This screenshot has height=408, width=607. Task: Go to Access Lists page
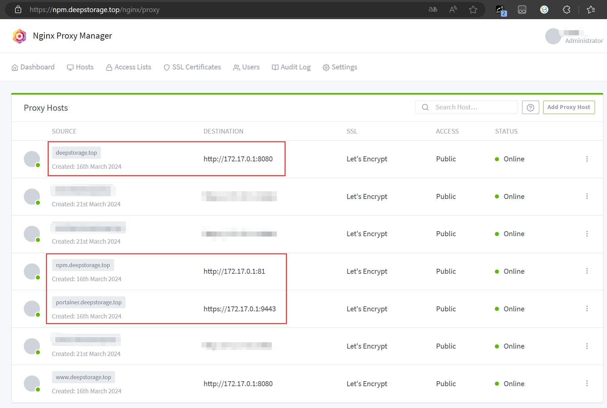click(129, 67)
